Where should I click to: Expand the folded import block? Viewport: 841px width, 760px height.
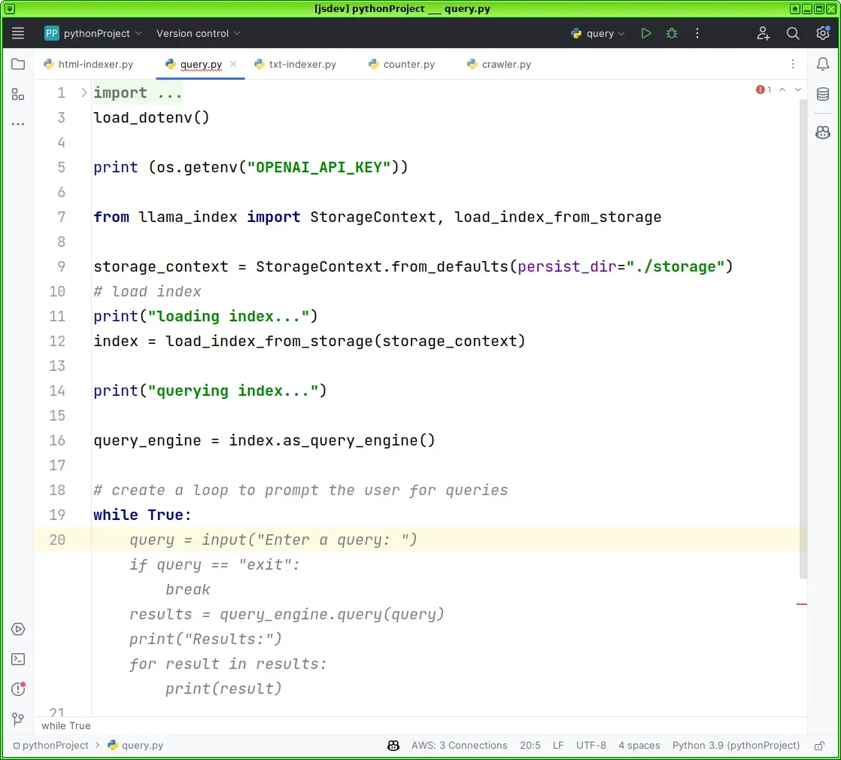(83, 93)
